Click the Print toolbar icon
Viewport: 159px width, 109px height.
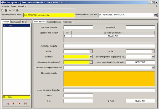(x=17, y=10)
